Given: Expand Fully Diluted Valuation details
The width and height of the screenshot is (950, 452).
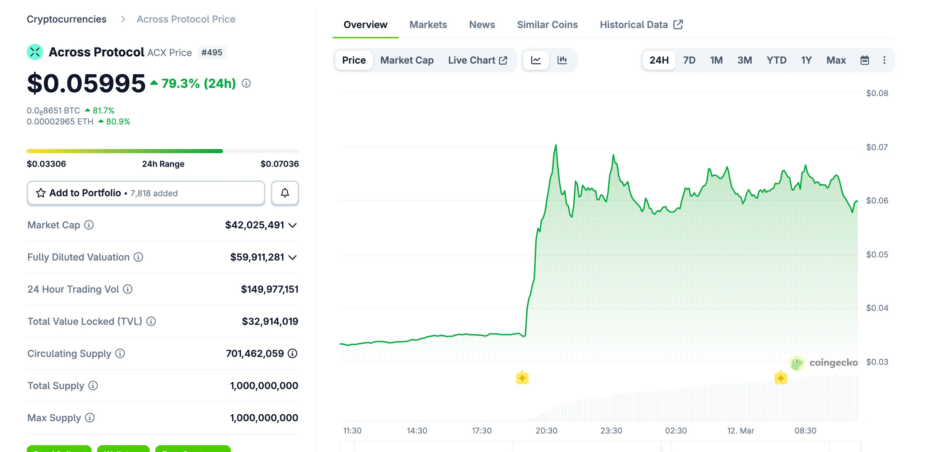Looking at the screenshot, I should [x=293, y=257].
